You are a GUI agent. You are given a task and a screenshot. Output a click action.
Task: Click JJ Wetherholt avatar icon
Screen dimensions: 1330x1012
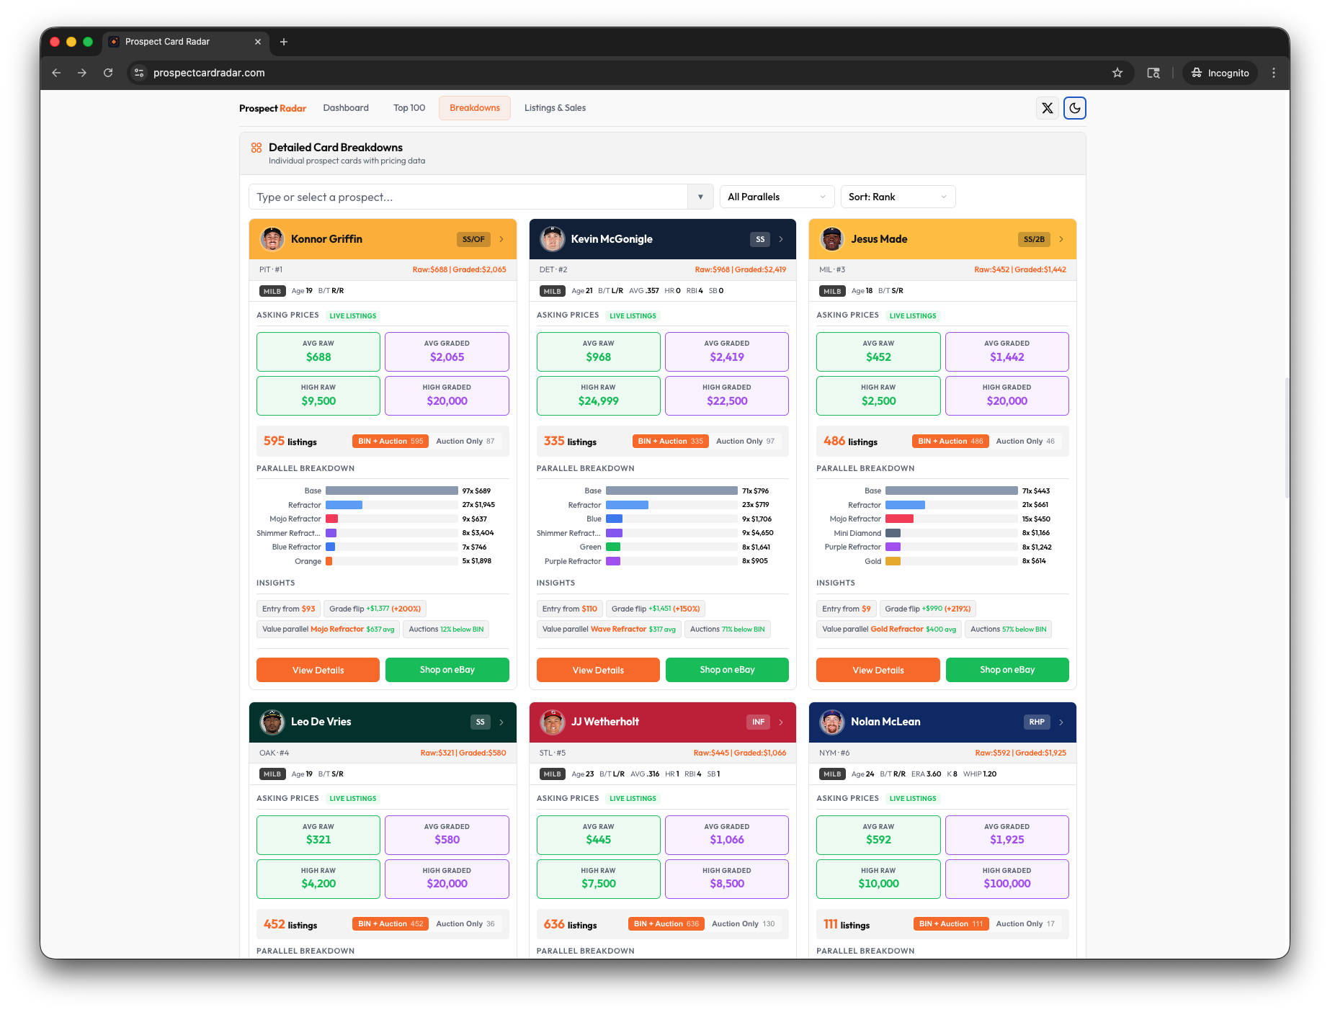coord(553,722)
